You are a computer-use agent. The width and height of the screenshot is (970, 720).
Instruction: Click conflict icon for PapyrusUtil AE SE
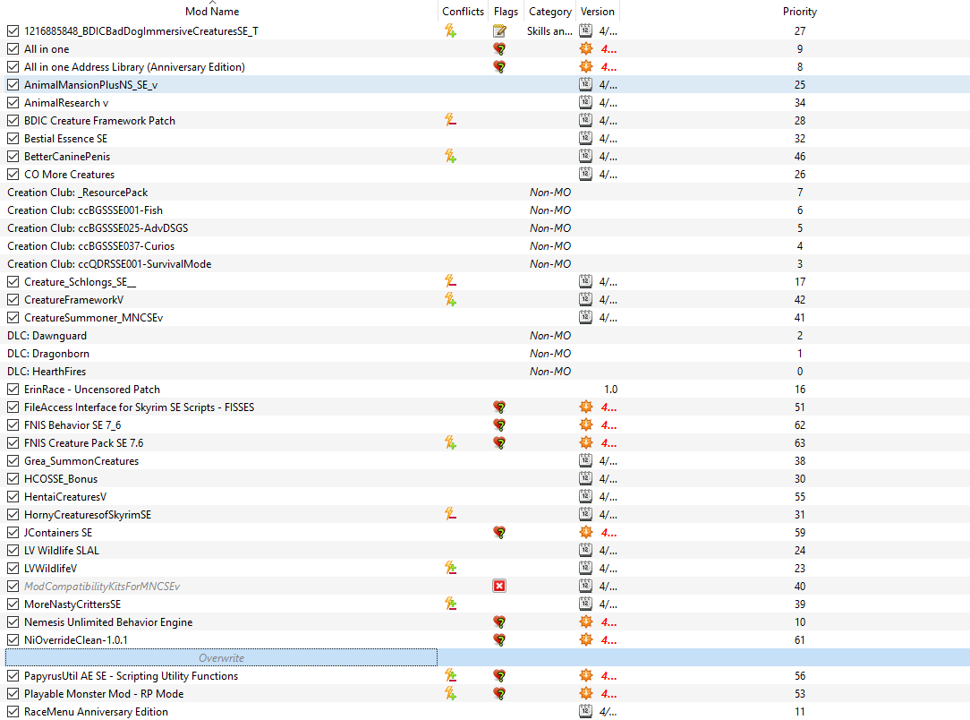(x=450, y=676)
